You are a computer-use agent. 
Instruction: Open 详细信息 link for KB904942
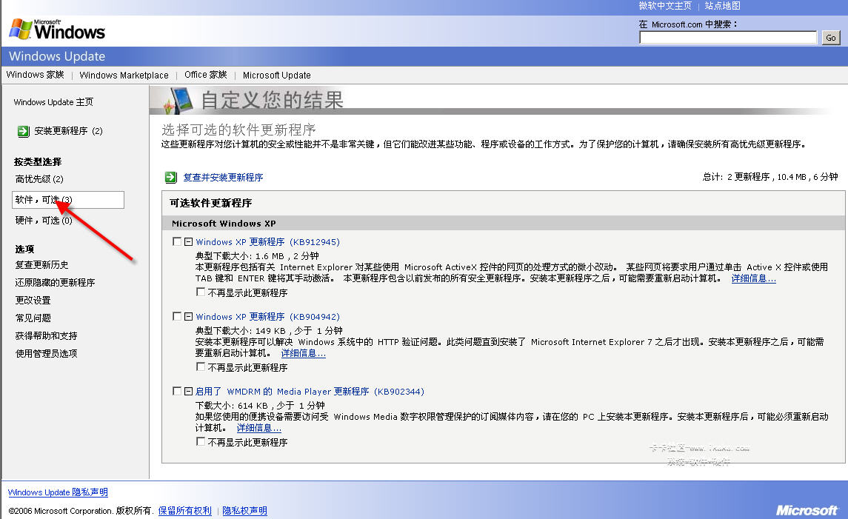click(x=304, y=353)
